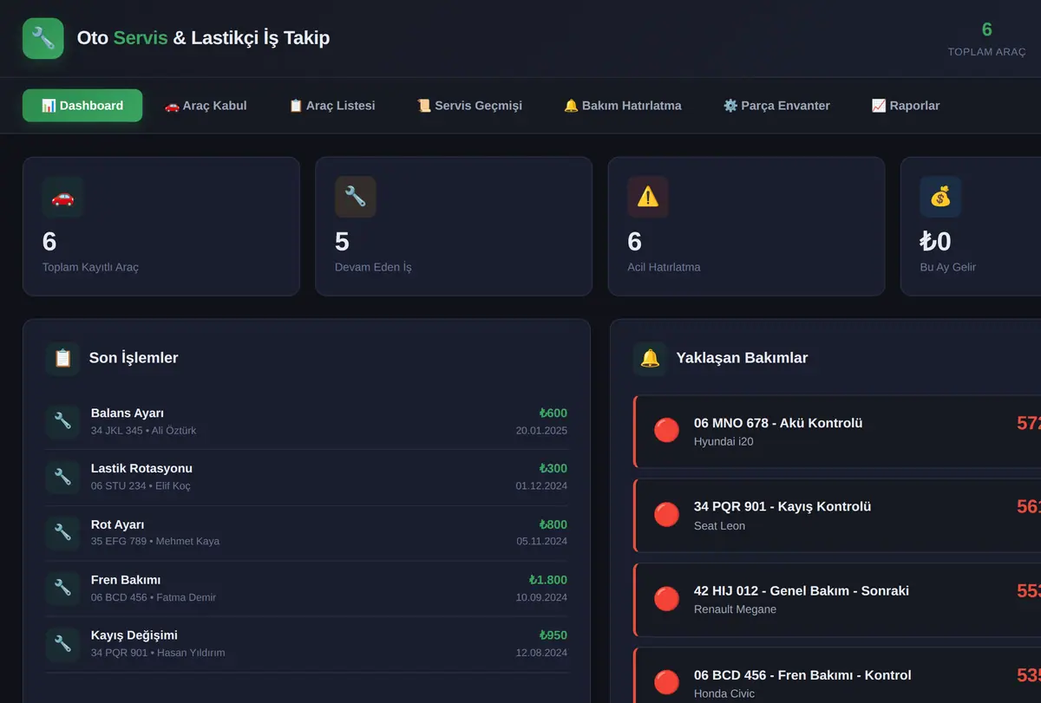Click the car icon on Toplam Kayıtlı Araç card
This screenshot has height=703, width=1041.
62,197
